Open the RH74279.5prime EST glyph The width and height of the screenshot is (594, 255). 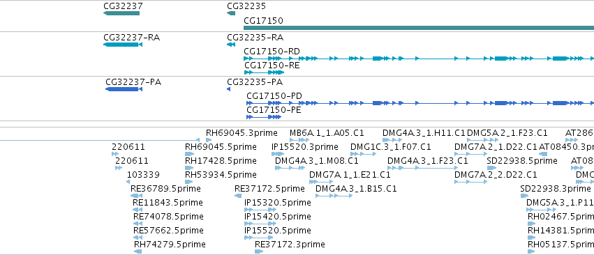coord(138,252)
